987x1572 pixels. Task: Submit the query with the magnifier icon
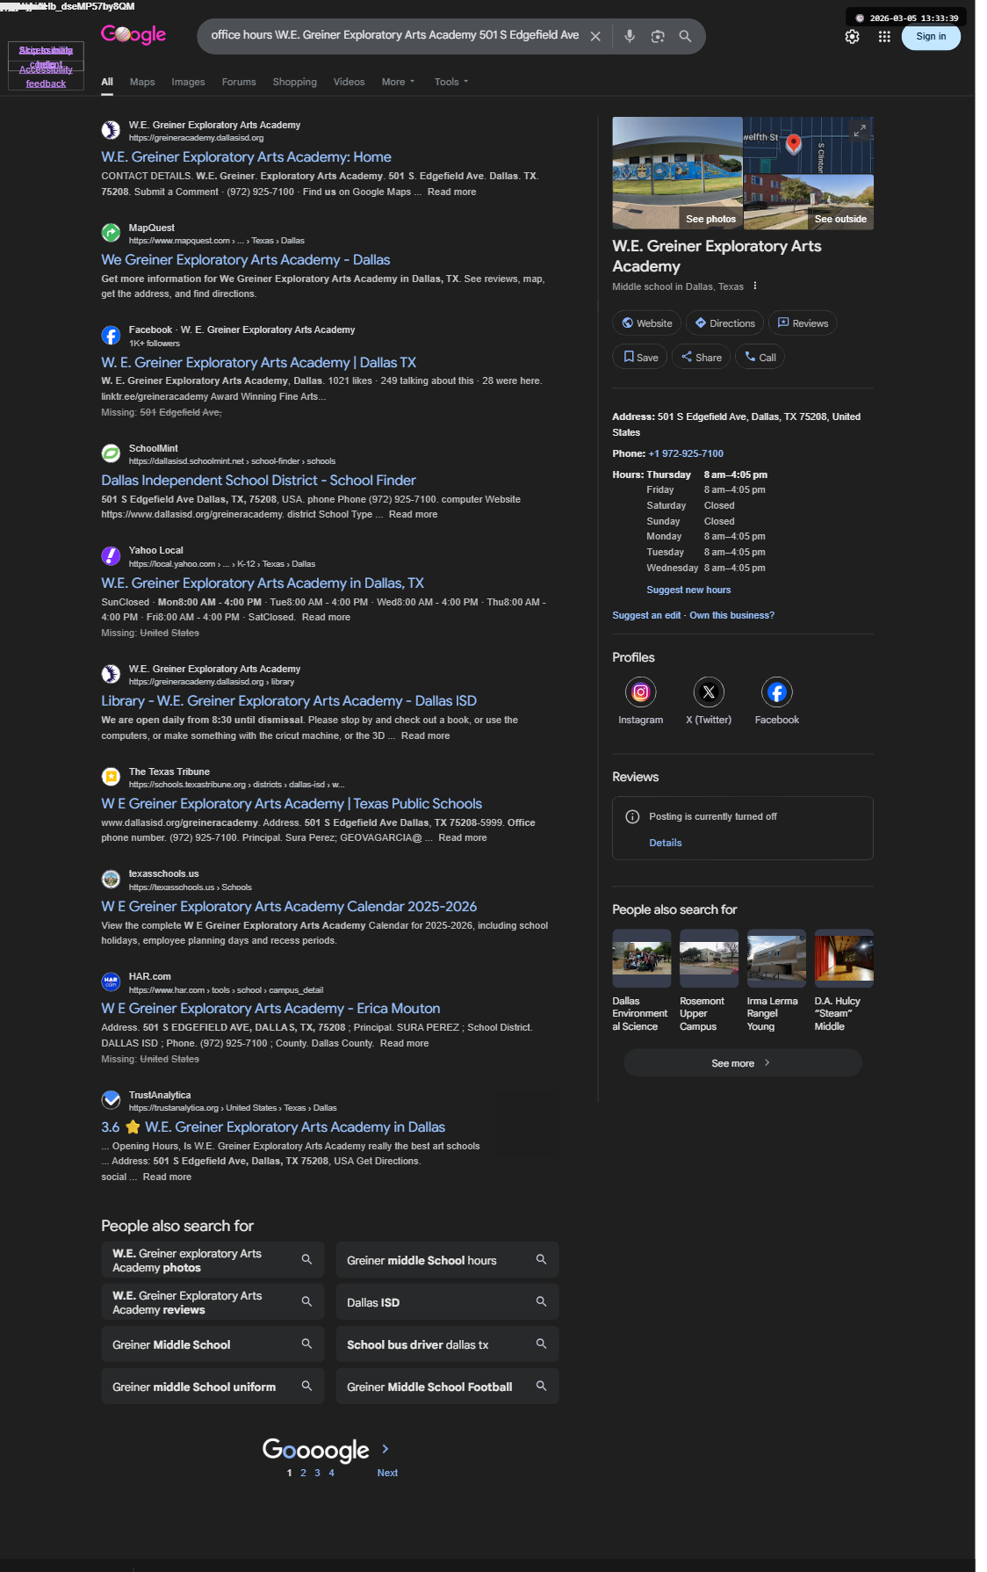(685, 36)
